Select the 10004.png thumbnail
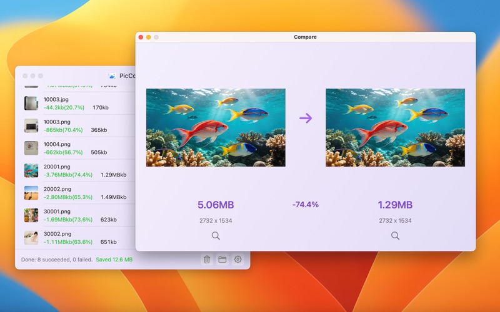 (x=31, y=148)
